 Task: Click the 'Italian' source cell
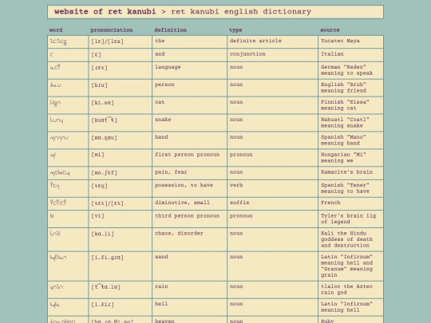click(351, 55)
